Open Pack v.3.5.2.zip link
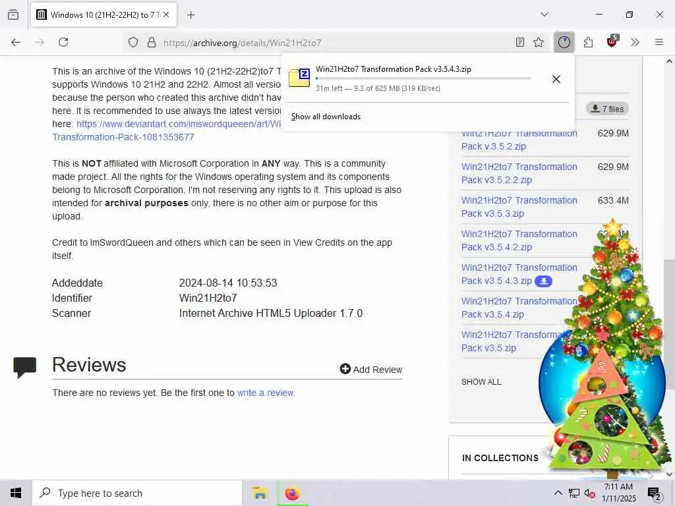This screenshot has height=506, width=675. (519, 140)
